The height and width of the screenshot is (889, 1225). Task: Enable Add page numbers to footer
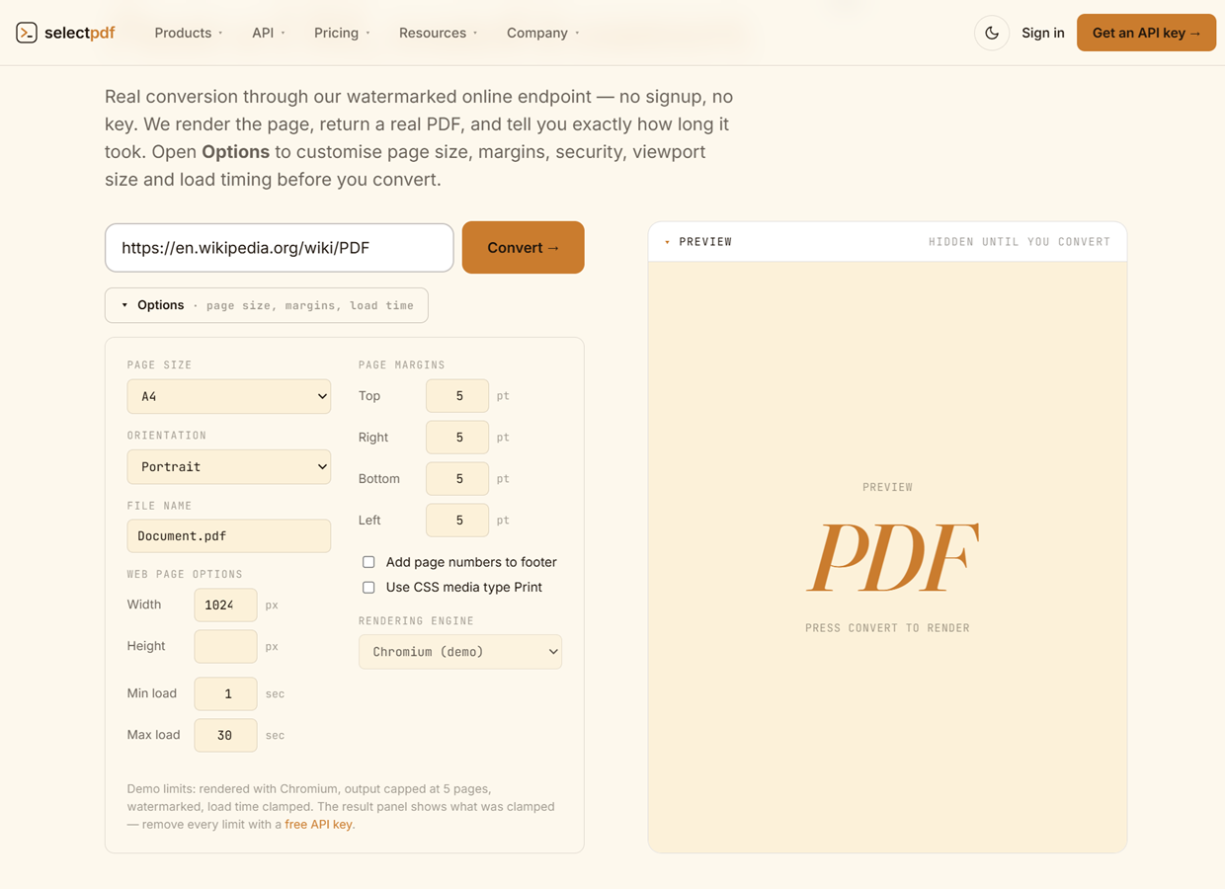click(x=368, y=562)
